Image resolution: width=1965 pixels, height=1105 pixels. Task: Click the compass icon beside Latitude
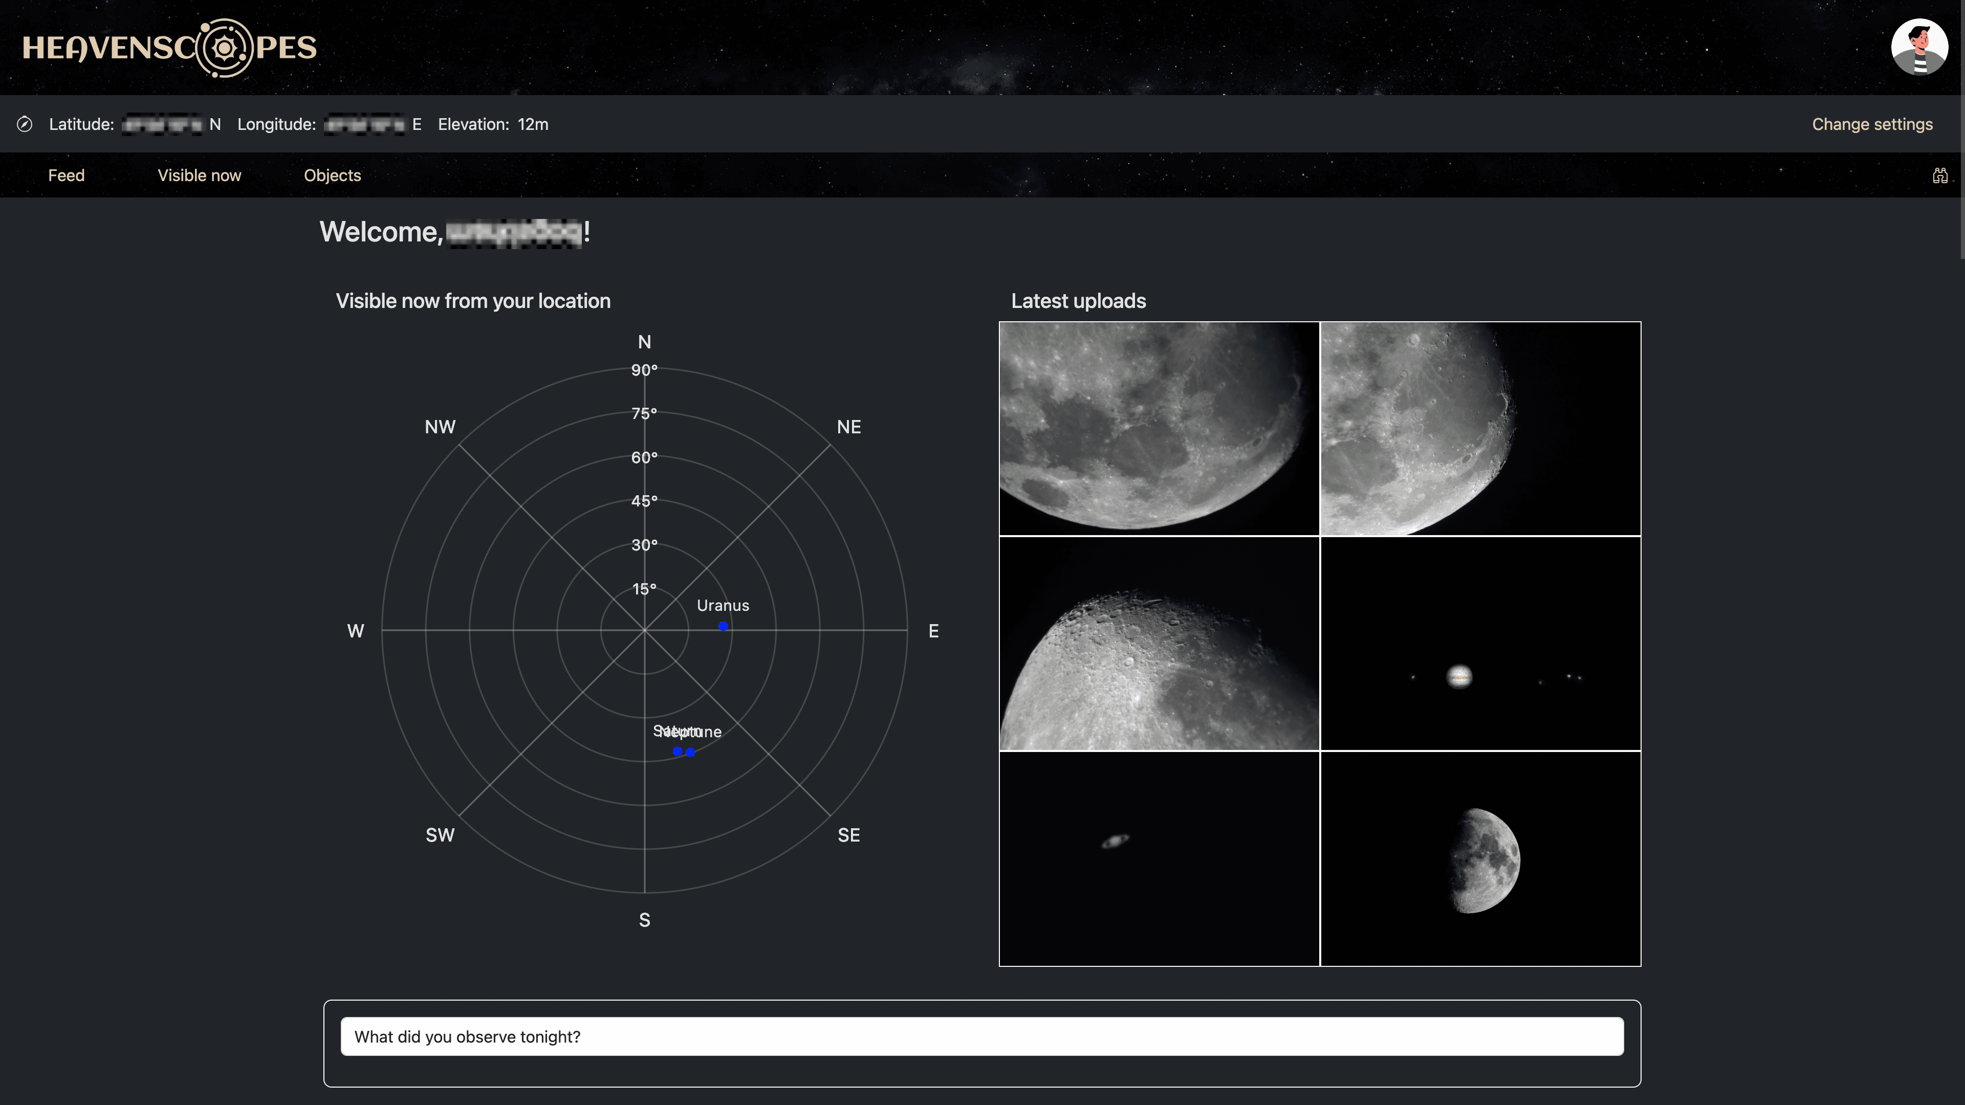click(x=25, y=124)
